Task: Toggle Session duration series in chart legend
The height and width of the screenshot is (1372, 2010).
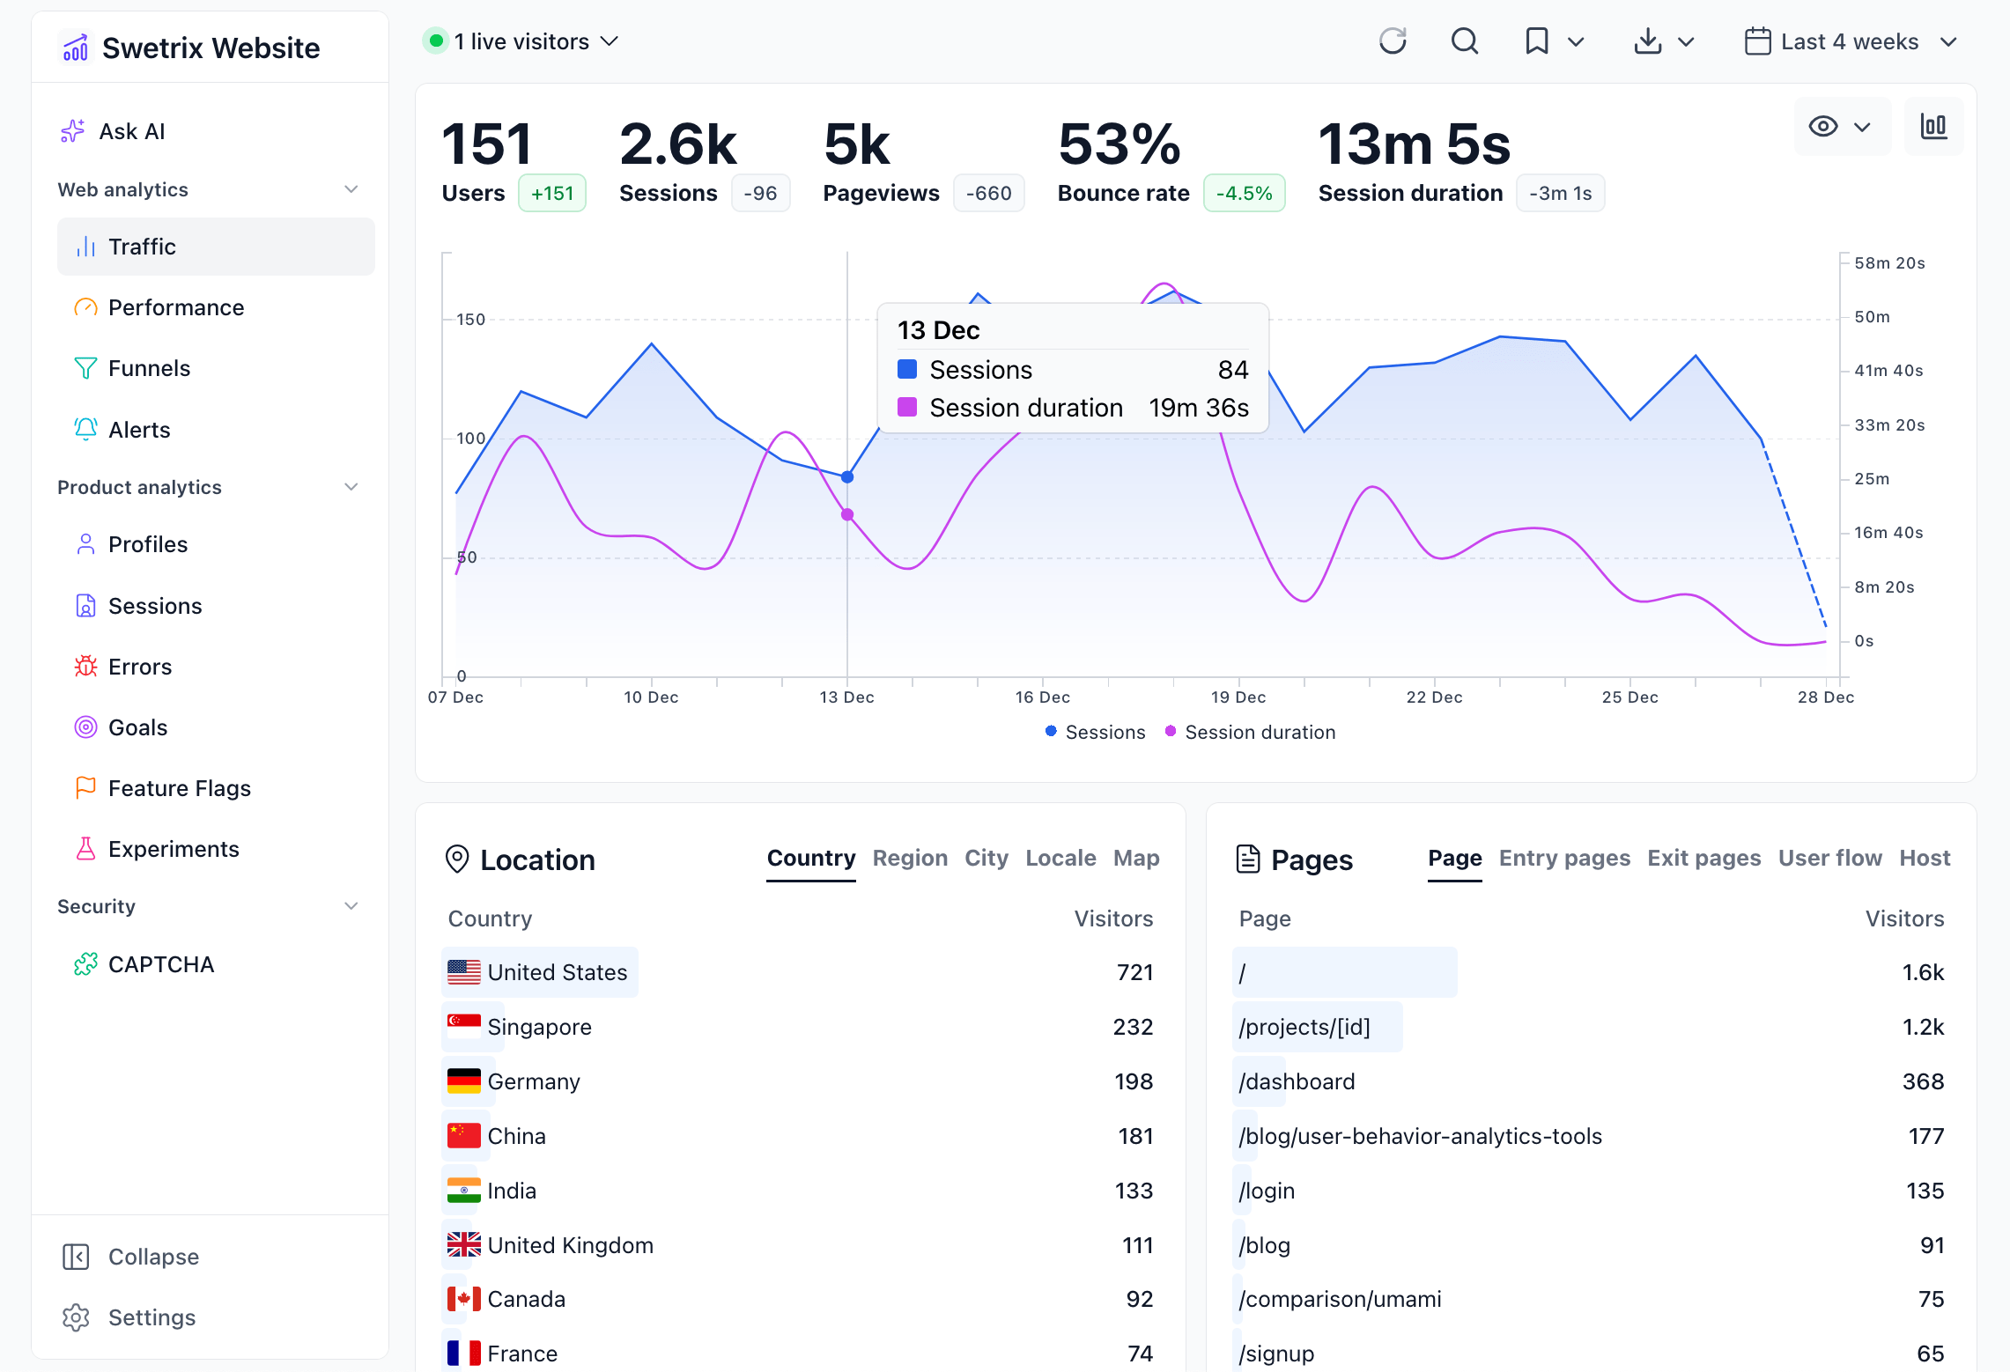Action: pyautogui.click(x=1250, y=731)
